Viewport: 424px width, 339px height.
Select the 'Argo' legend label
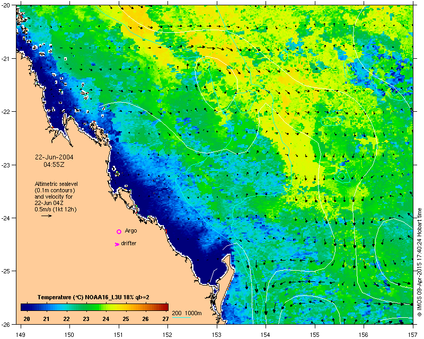click(x=131, y=231)
